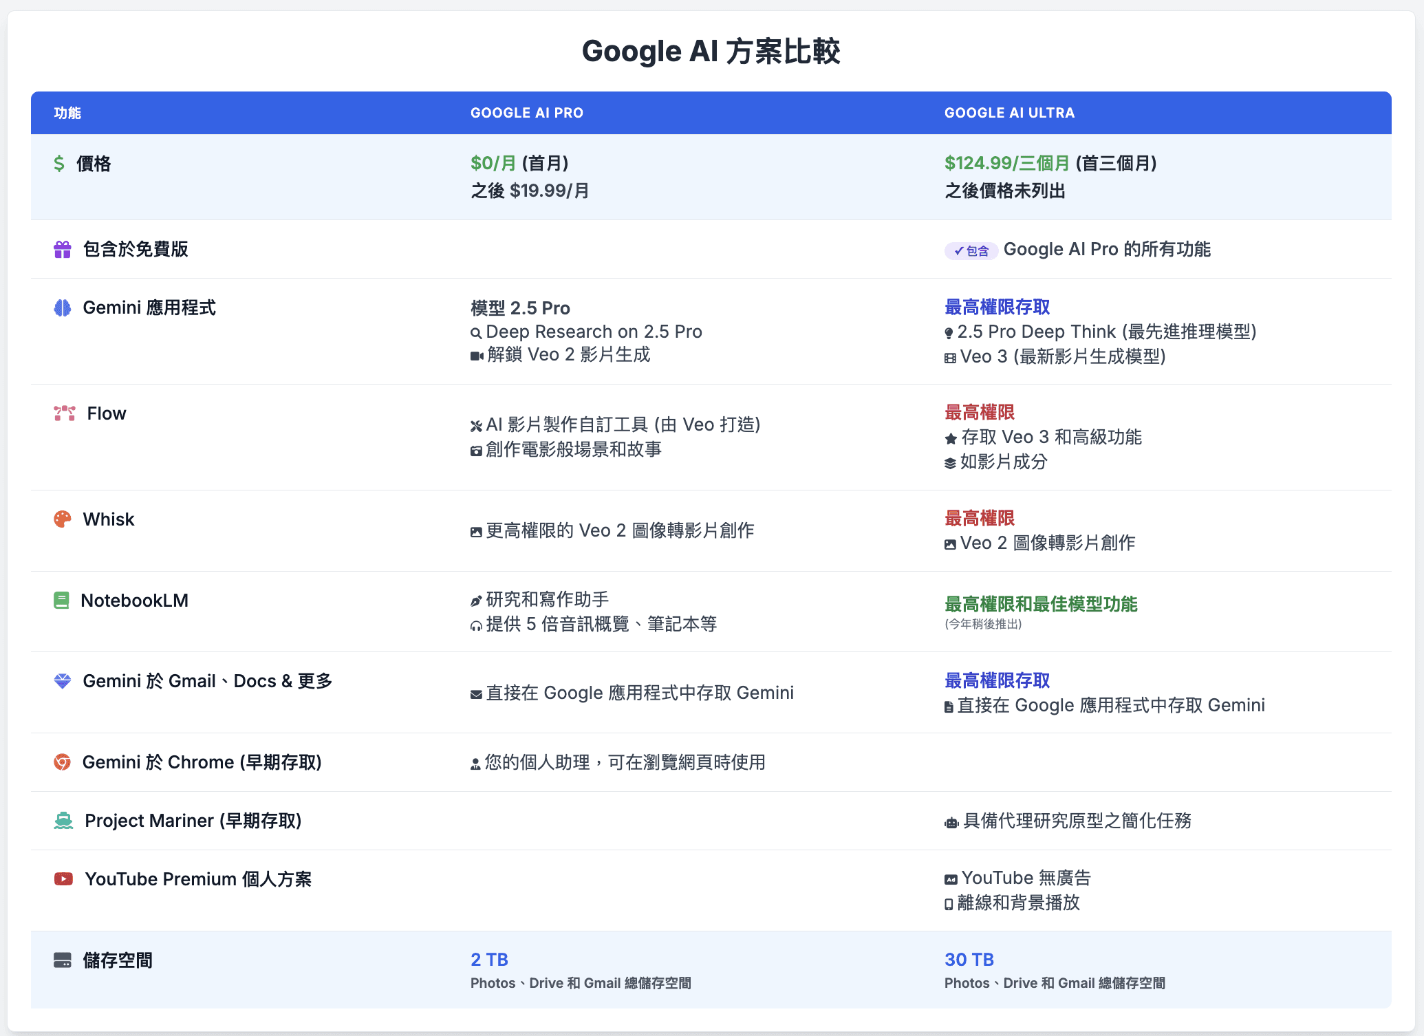Click the red YouTube play icon
The image size is (1424, 1036).
click(63, 879)
